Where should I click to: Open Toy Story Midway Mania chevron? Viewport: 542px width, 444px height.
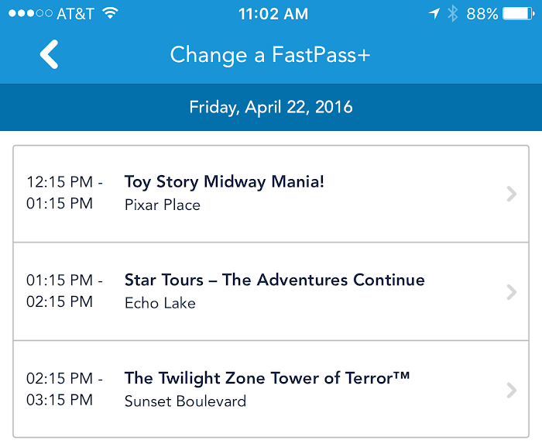510,194
